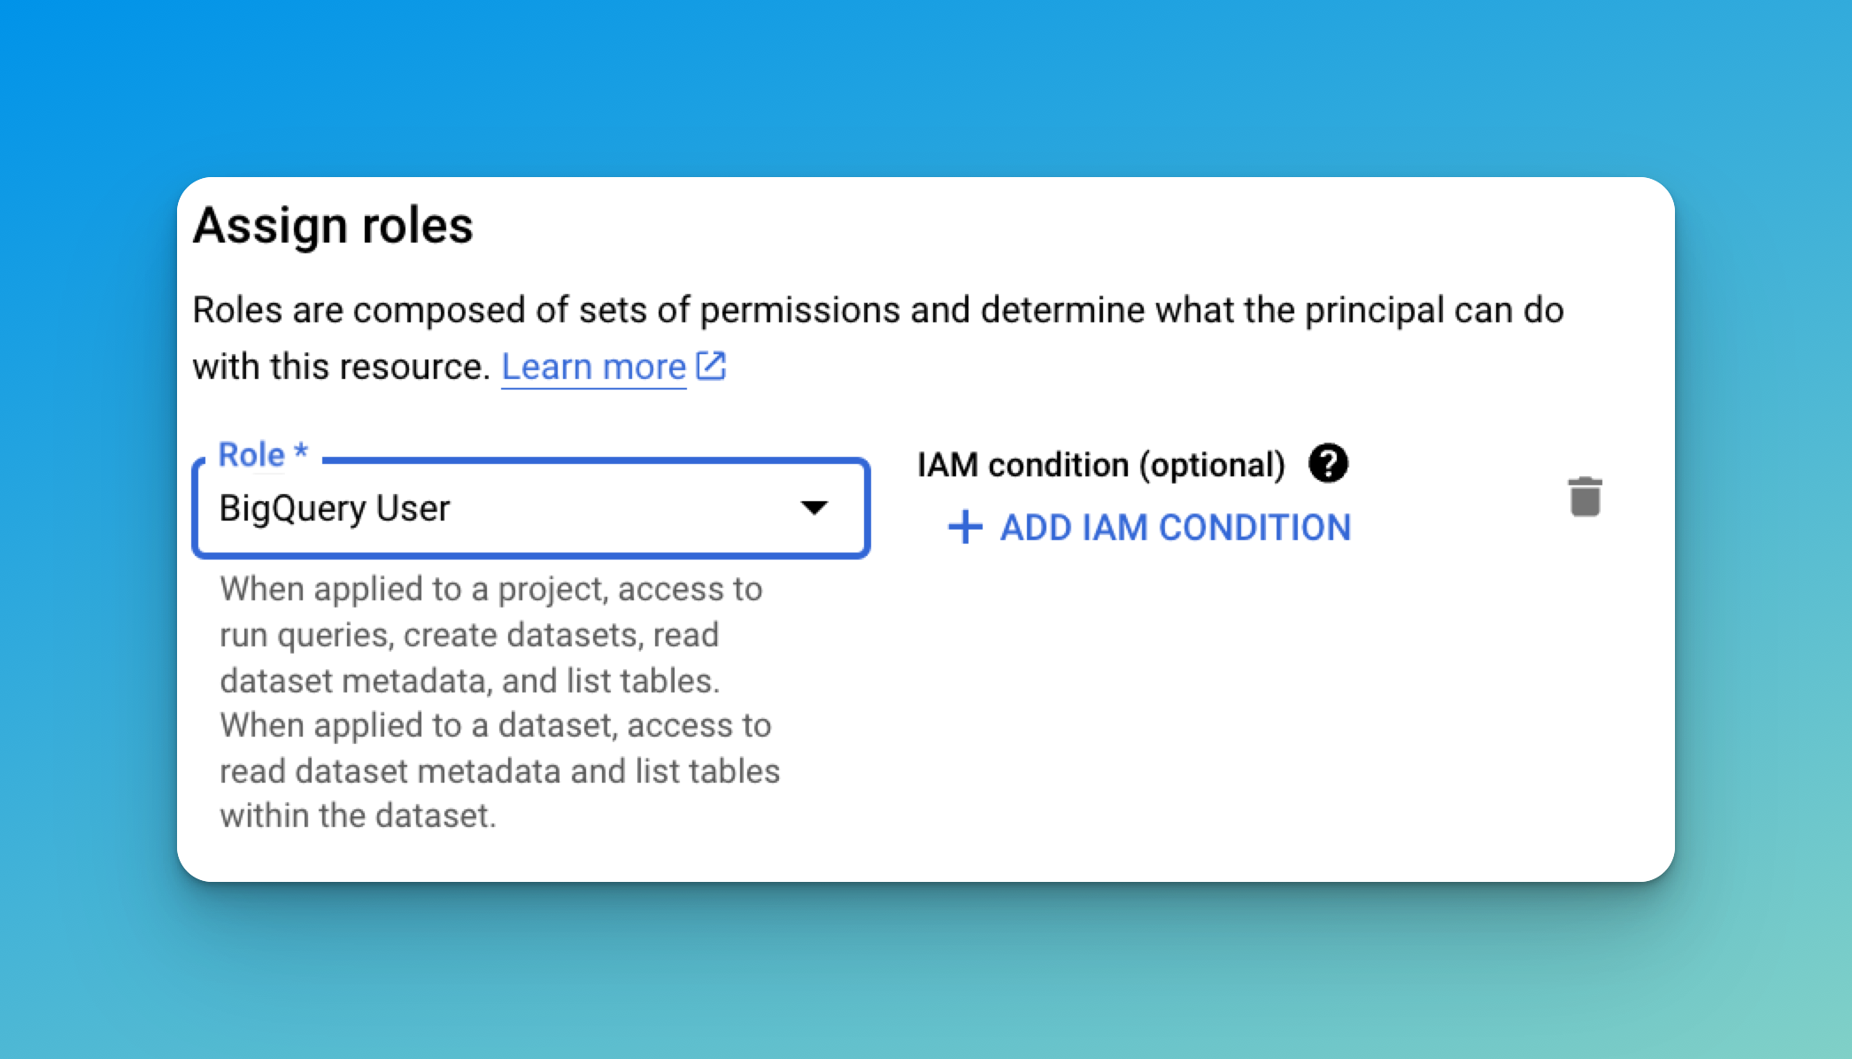Click the IAM condition (optional) label
This screenshot has width=1852, height=1059.
tap(1100, 465)
